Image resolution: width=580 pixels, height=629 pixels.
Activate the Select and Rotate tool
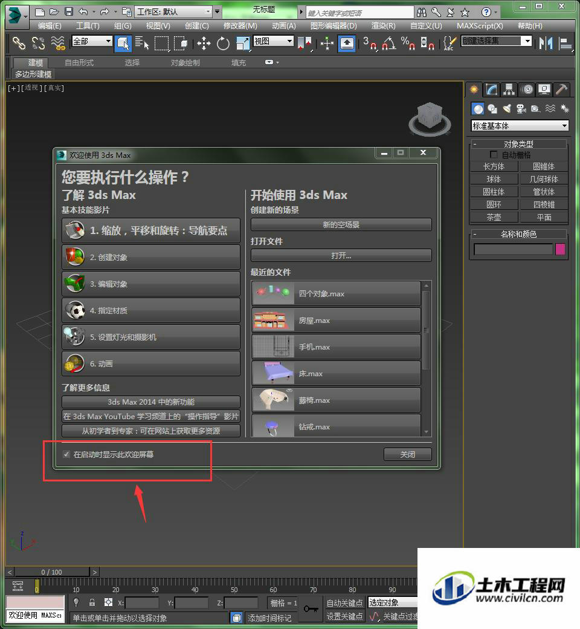223,44
